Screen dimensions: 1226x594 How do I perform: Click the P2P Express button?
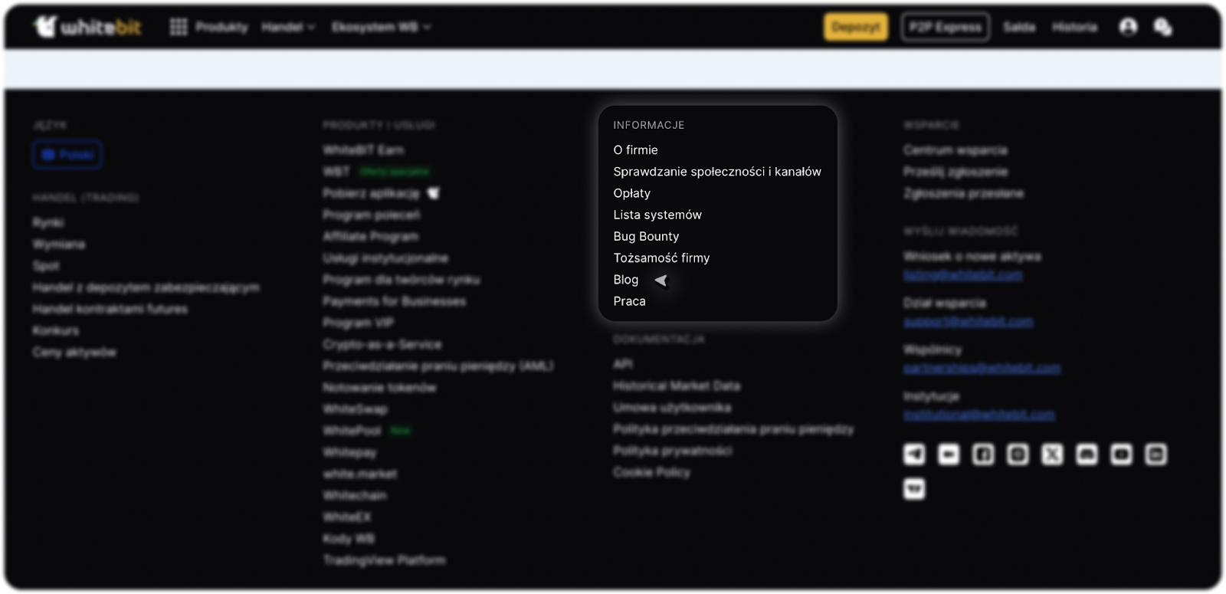(945, 27)
